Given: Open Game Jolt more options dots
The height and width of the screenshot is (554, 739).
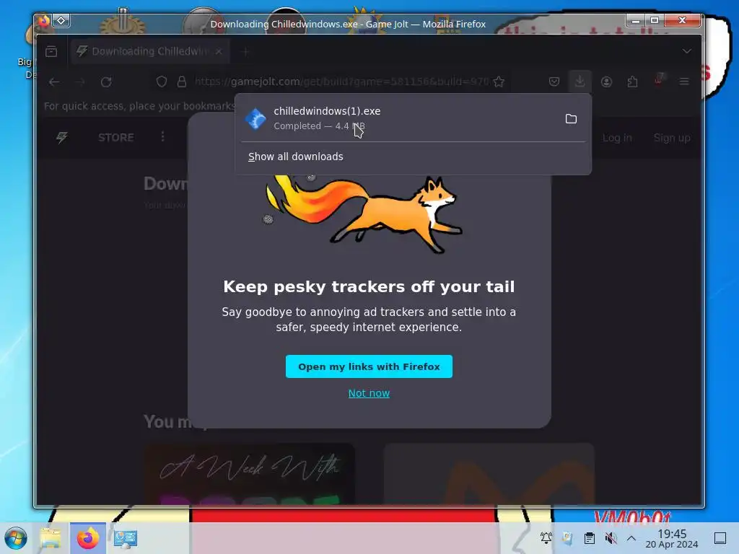Looking at the screenshot, I should [162, 136].
